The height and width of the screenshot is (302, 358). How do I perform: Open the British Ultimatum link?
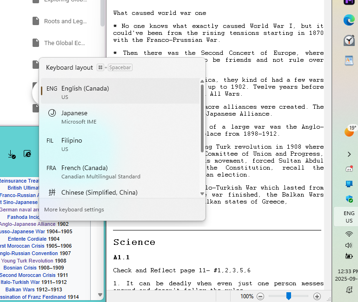[x=23, y=188]
